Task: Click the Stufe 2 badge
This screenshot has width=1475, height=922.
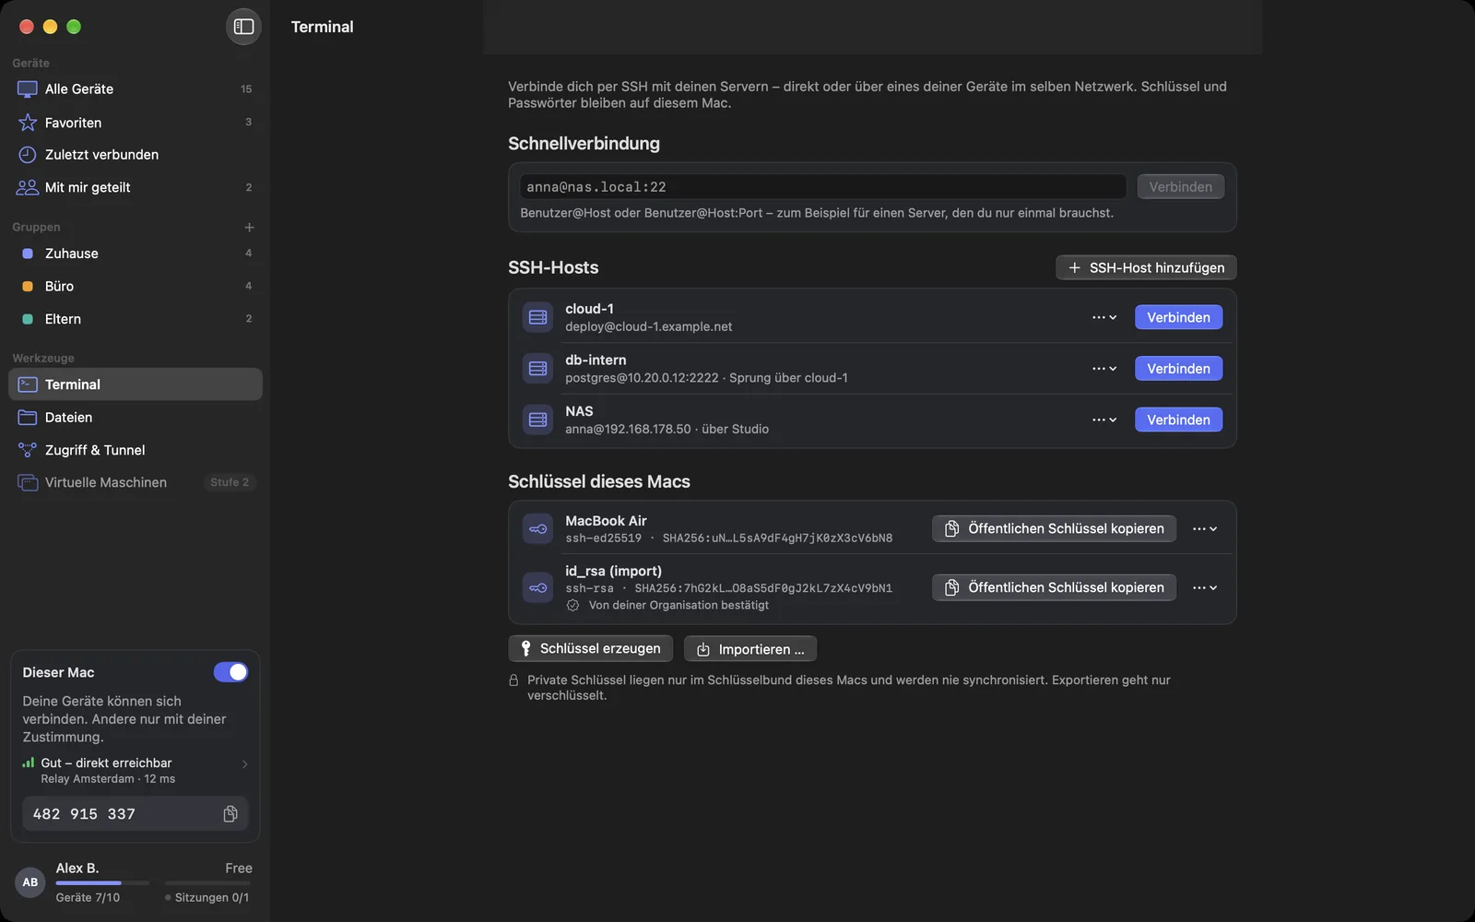Action: point(230,482)
